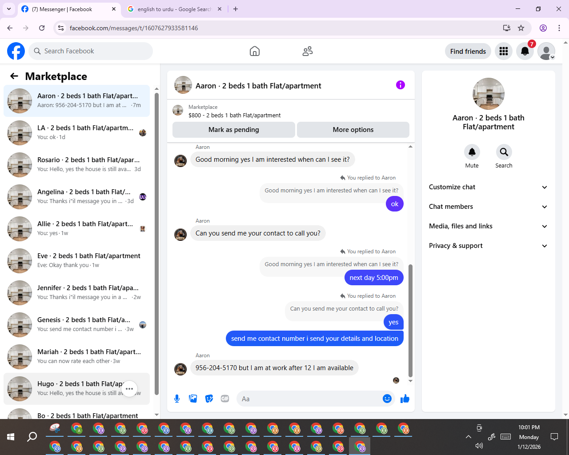Image resolution: width=569 pixels, height=455 pixels.
Task: Click Mark as pending button
Action: pyautogui.click(x=234, y=130)
